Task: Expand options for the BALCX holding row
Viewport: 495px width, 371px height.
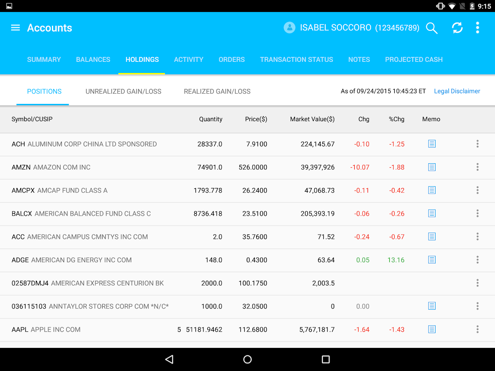Action: 477,214
